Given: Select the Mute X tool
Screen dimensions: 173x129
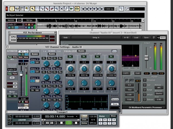Looking at the screenshot, I should (62, 9).
